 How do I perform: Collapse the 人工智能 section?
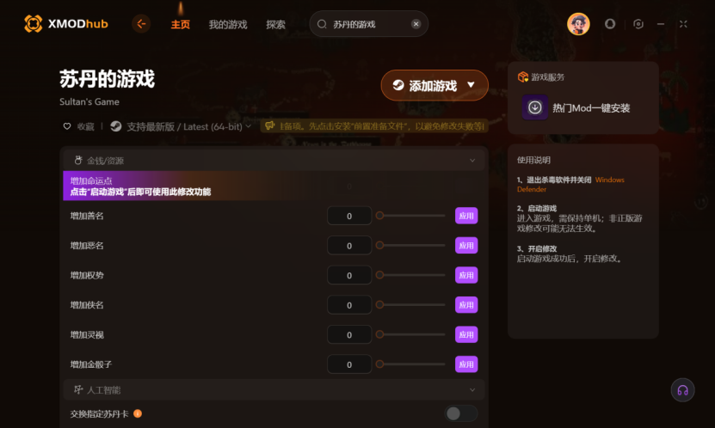(x=472, y=389)
